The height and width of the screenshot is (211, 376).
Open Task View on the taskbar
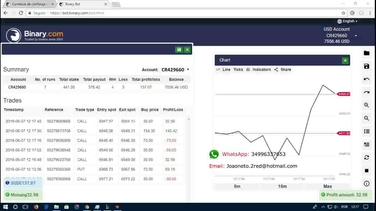click(x=26, y=207)
